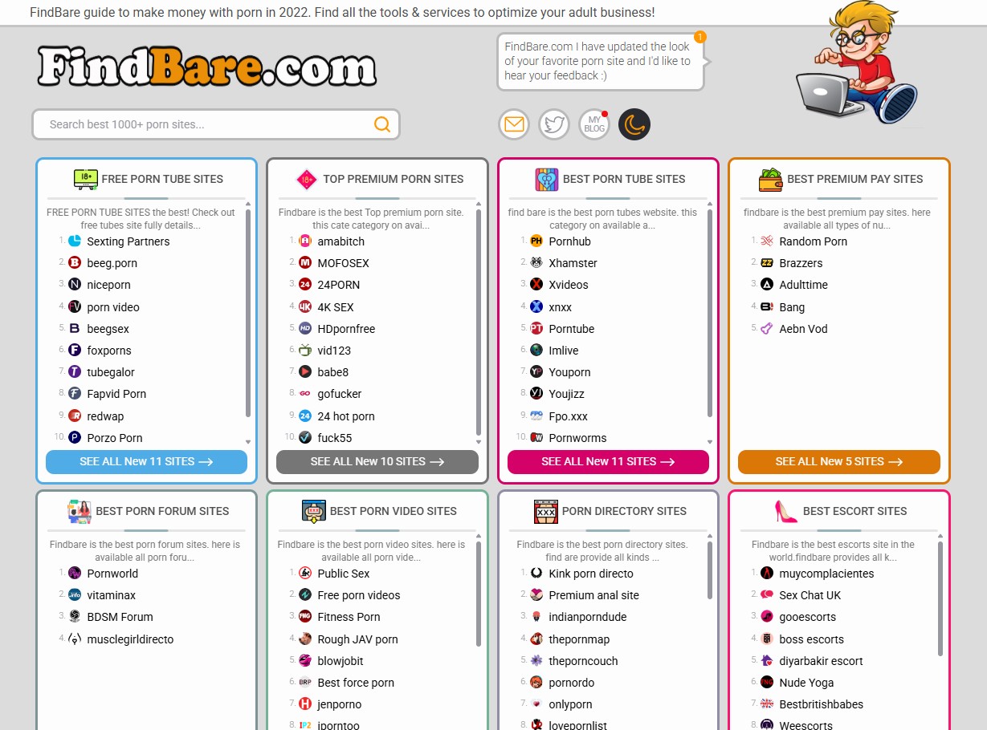This screenshot has height=730, width=987.
Task: Click the robot screen icon beside Best Video Sites
Action: pyautogui.click(x=313, y=511)
